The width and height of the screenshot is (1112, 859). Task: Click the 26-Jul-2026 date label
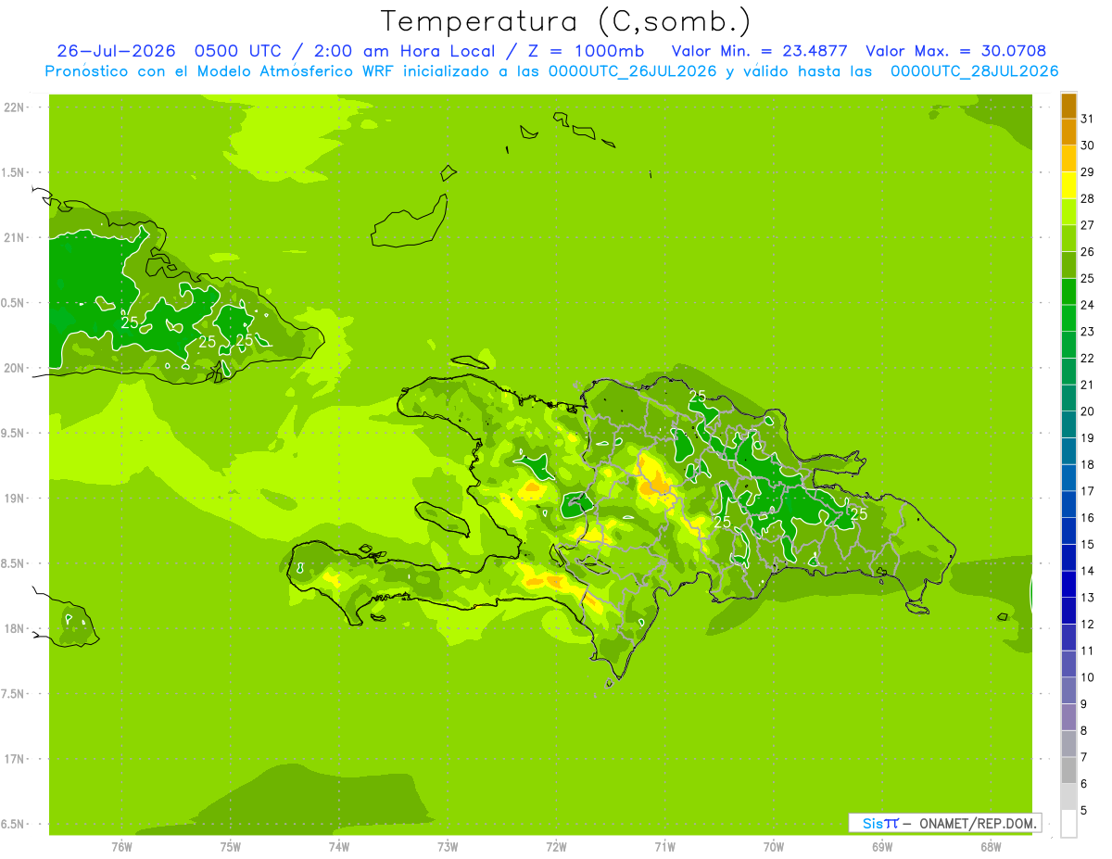point(117,51)
